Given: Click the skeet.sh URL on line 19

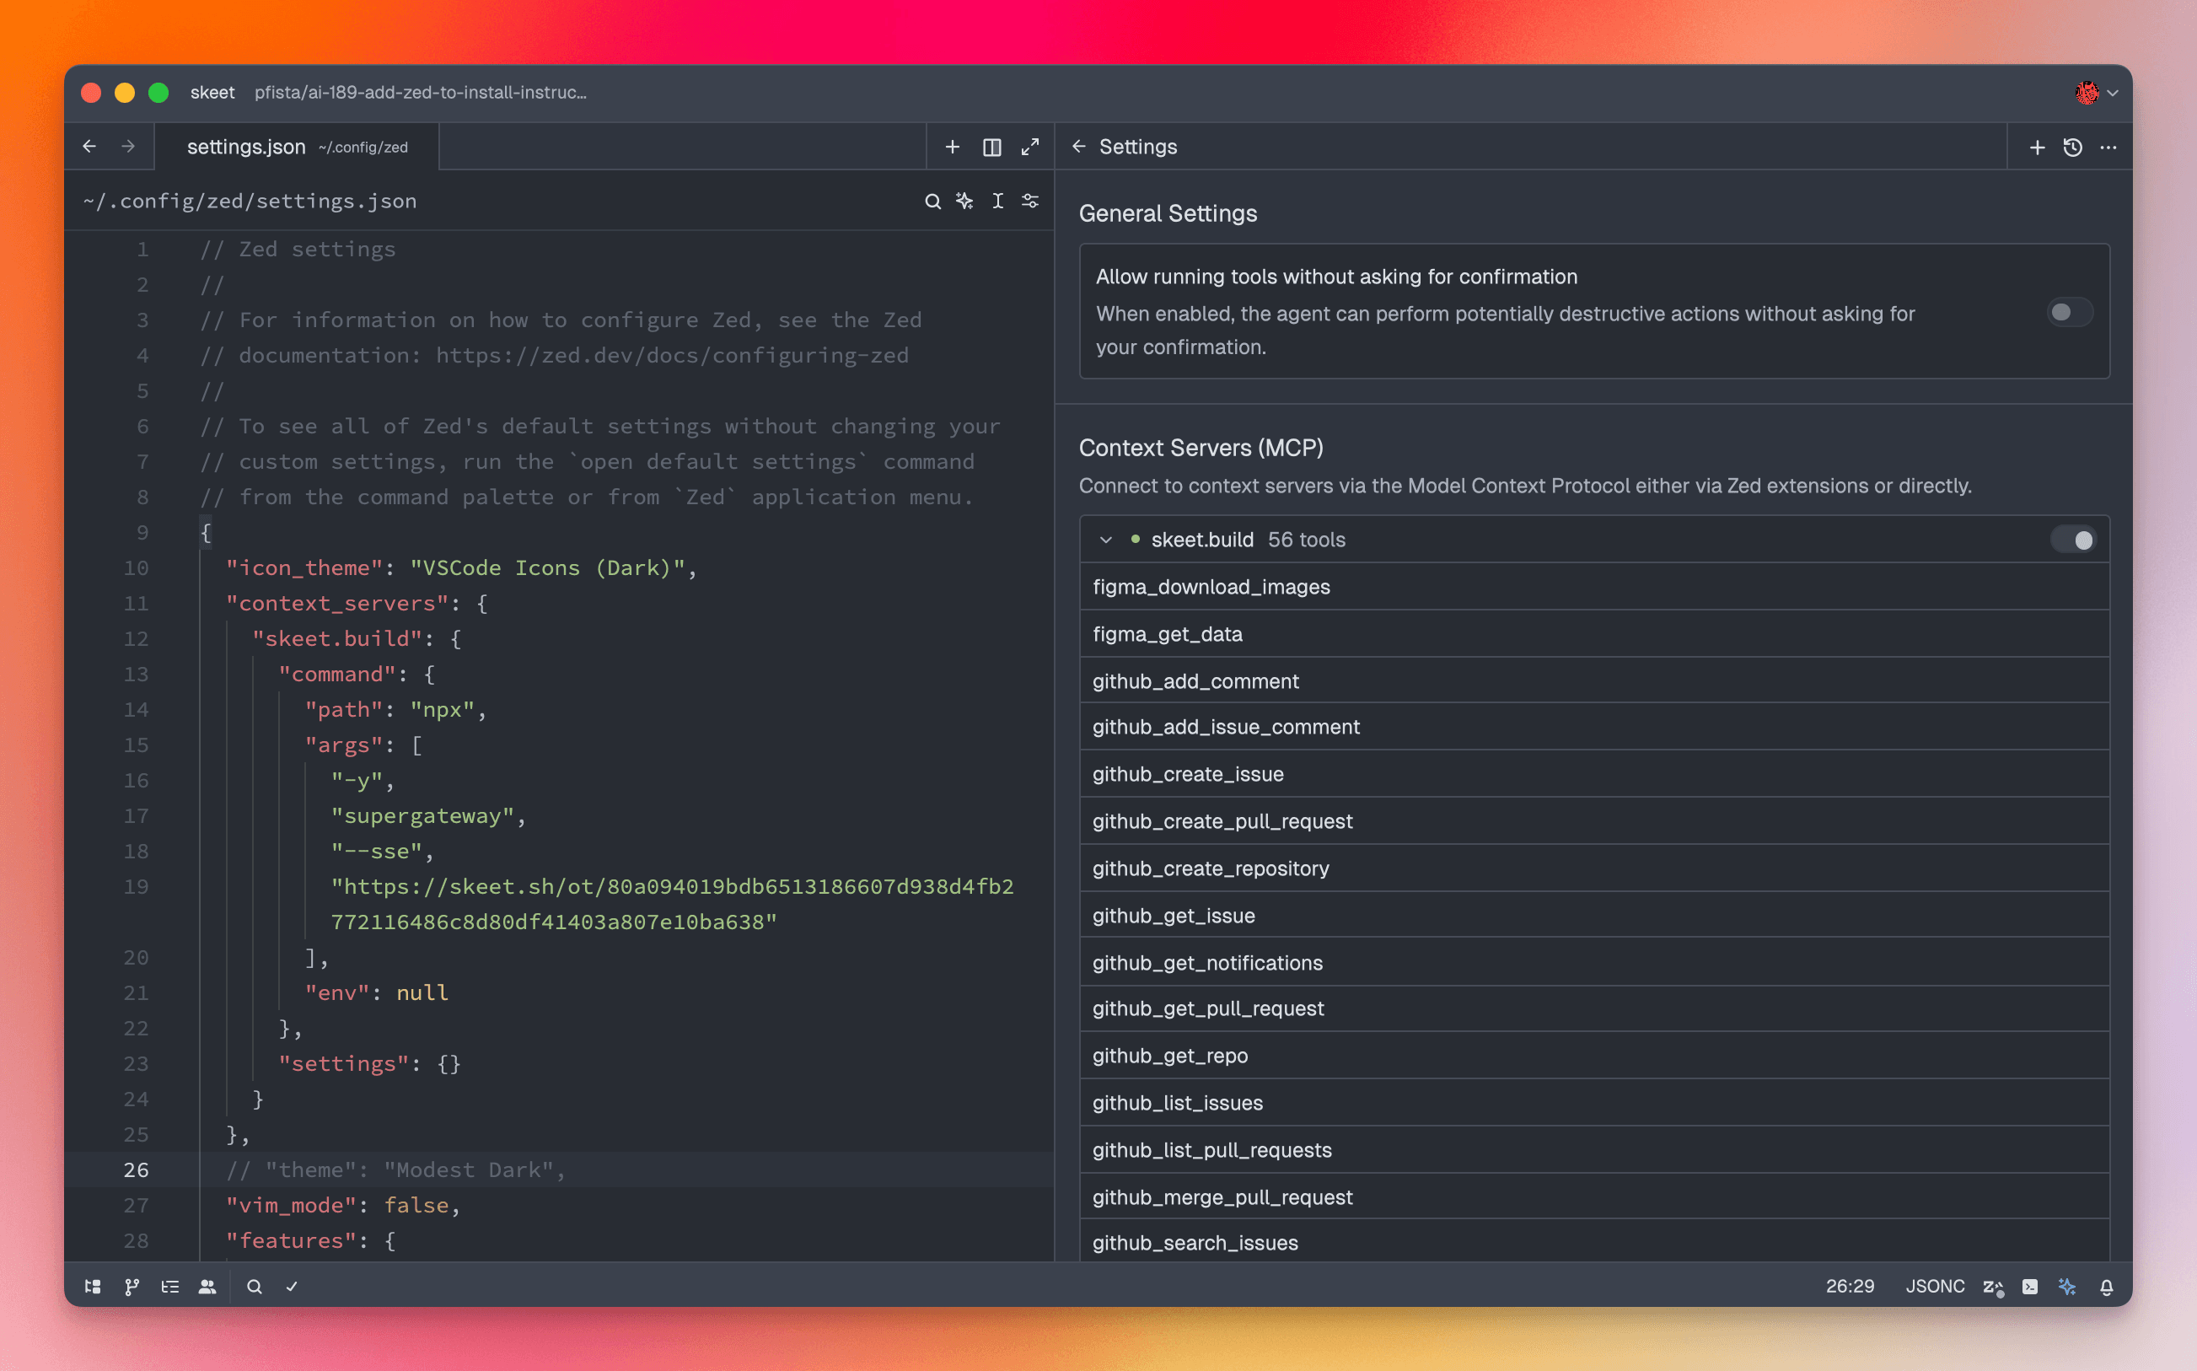Looking at the screenshot, I should coord(673,904).
